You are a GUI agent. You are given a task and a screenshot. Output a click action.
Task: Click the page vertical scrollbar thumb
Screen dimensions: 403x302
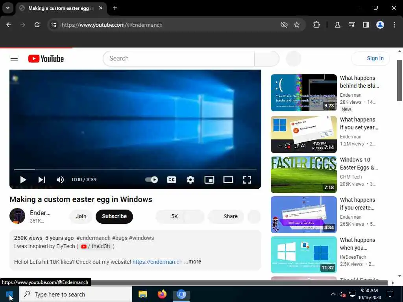pyautogui.click(x=400, y=80)
